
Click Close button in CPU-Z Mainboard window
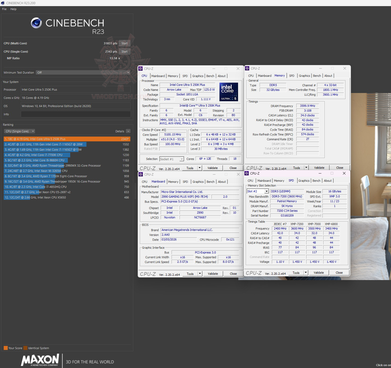pos(233,274)
